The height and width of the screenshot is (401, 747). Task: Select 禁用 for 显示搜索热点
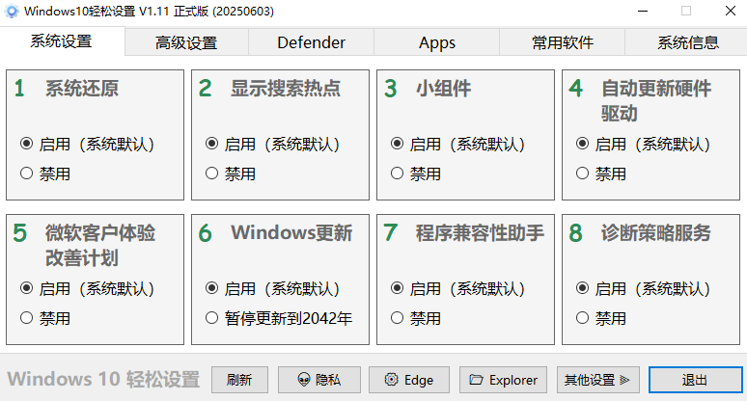212,174
